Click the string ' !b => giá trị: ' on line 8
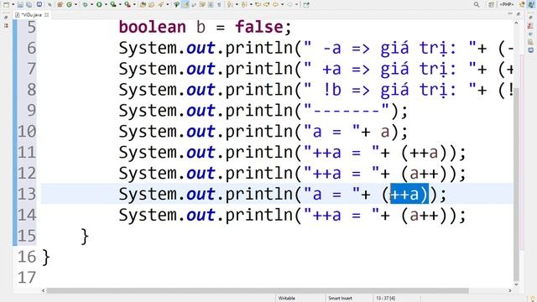This screenshot has width=537, height=302. click(389, 90)
